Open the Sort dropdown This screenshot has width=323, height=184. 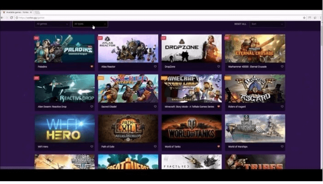267,24
